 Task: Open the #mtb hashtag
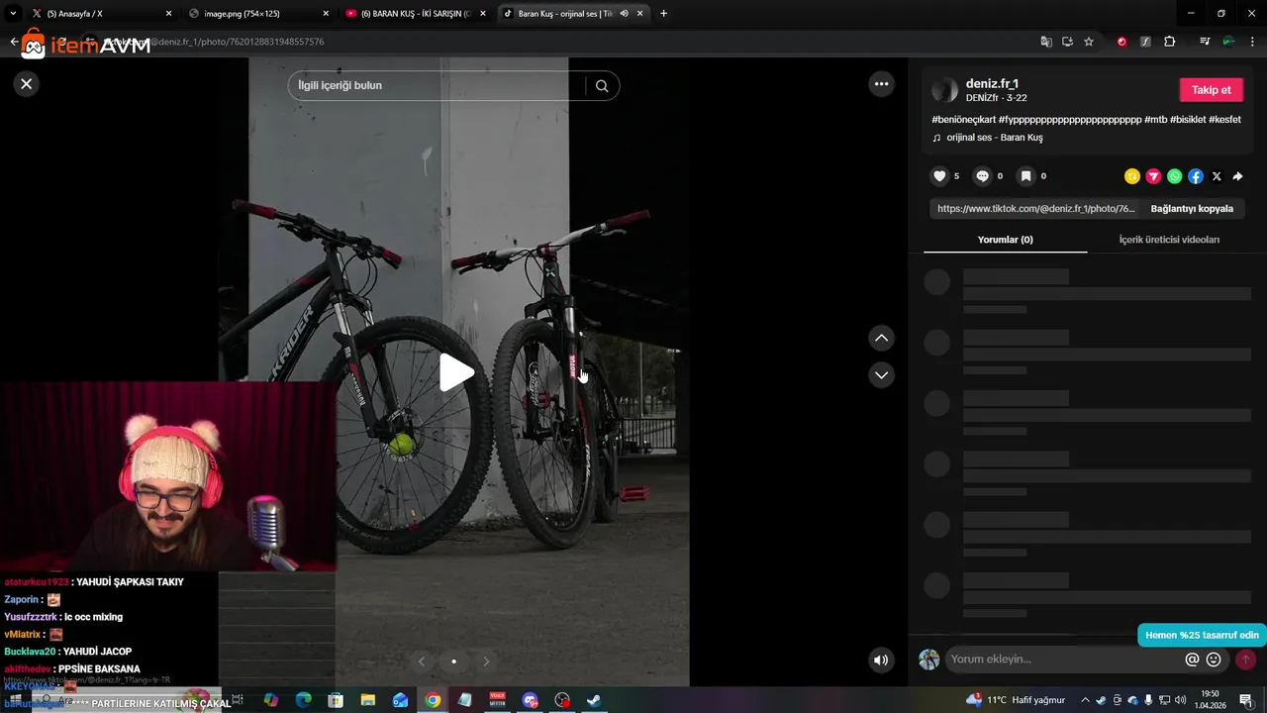coord(1155,120)
